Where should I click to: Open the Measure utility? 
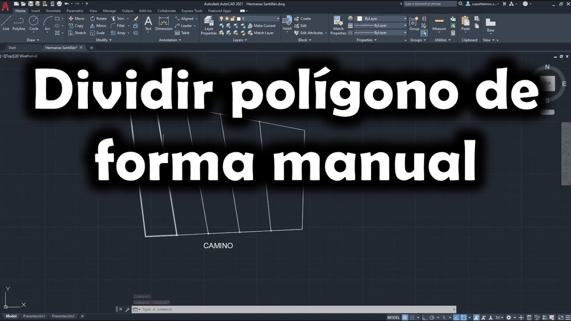[x=439, y=24]
